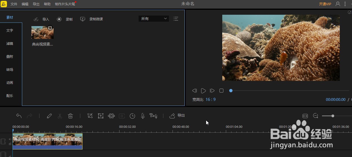
Task: Select the crop tool icon
Action: (x=90, y=116)
